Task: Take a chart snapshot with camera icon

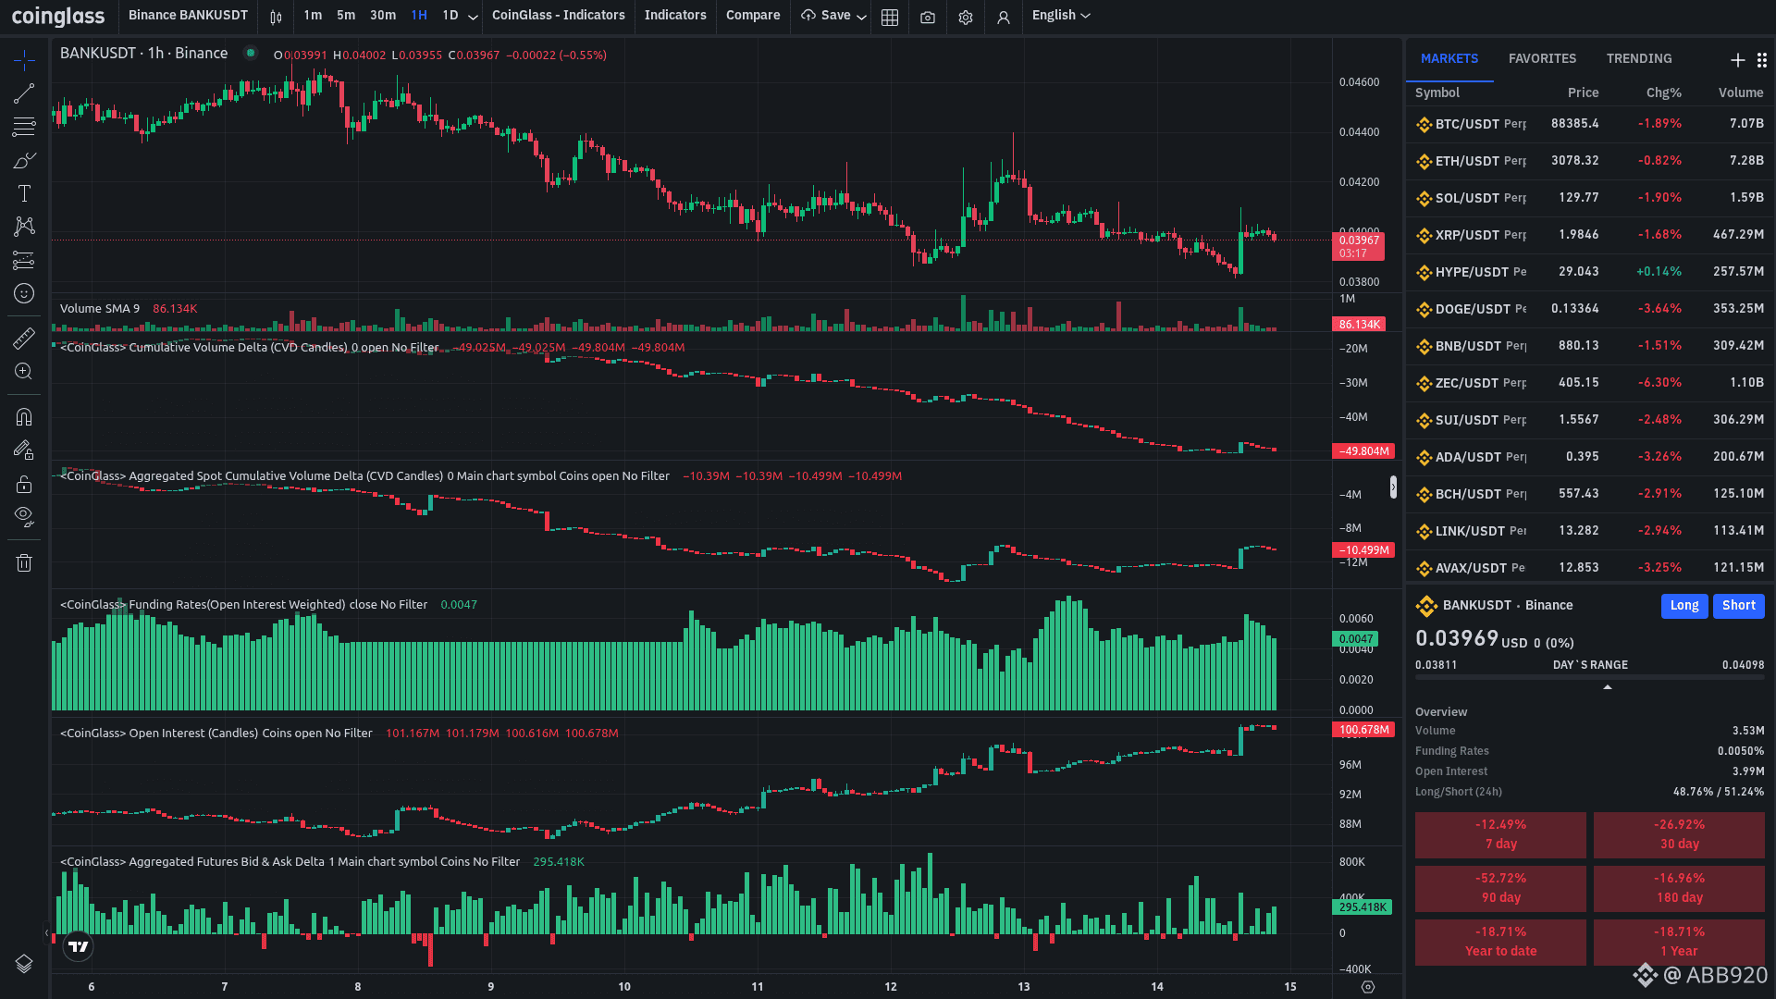Action: [928, 17]
